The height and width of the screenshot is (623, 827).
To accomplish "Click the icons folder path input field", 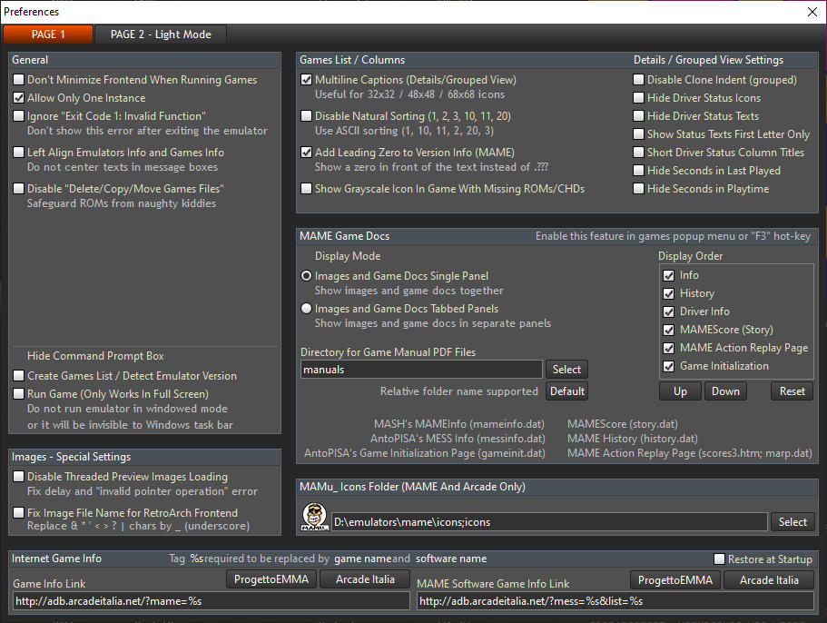I will coord(547,522).
